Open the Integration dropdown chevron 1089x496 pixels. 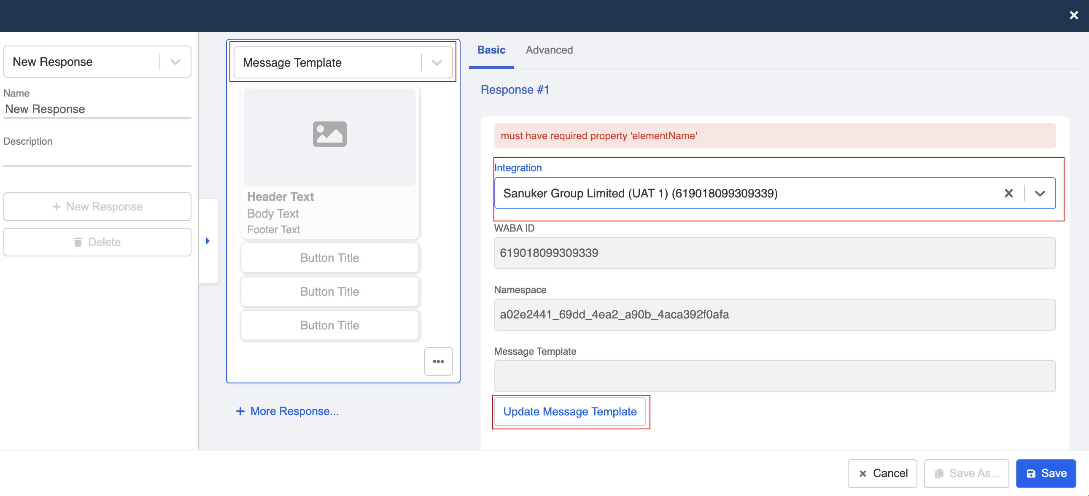click(1040, 193)
